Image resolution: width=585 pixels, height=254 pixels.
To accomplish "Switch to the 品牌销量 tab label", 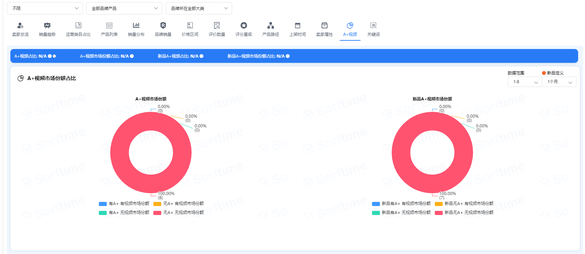I will pyautogui.click(x=163, y=35).
